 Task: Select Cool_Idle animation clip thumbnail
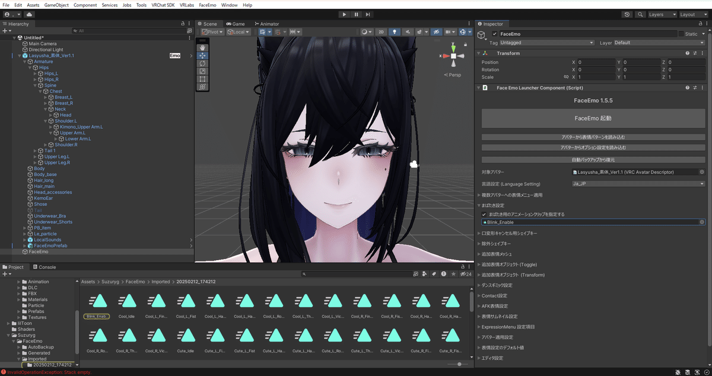tap(126, 302)
